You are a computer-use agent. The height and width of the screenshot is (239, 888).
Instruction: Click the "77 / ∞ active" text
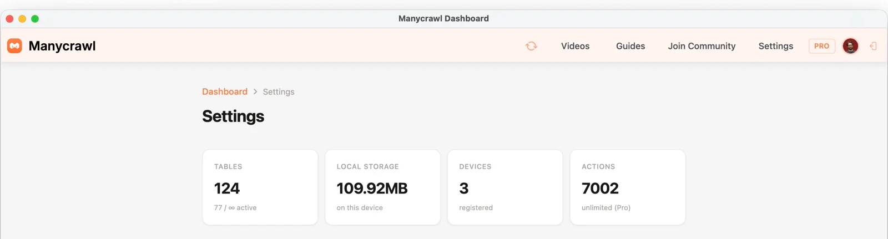235,207
